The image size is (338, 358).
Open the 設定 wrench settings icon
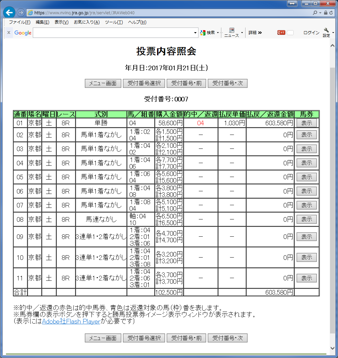click(x=326, y=32)
